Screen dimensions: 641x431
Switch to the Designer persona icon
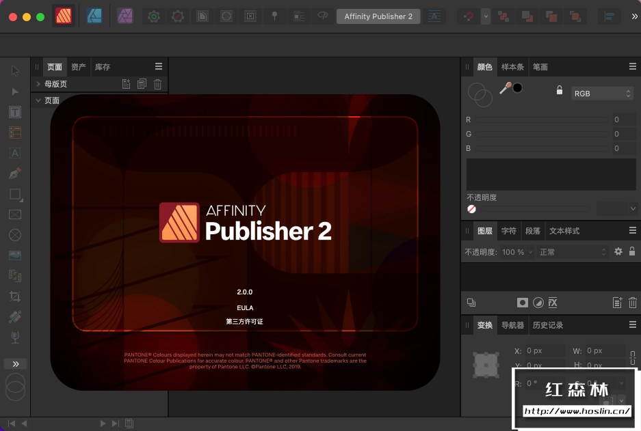click(x=94, y=16)
